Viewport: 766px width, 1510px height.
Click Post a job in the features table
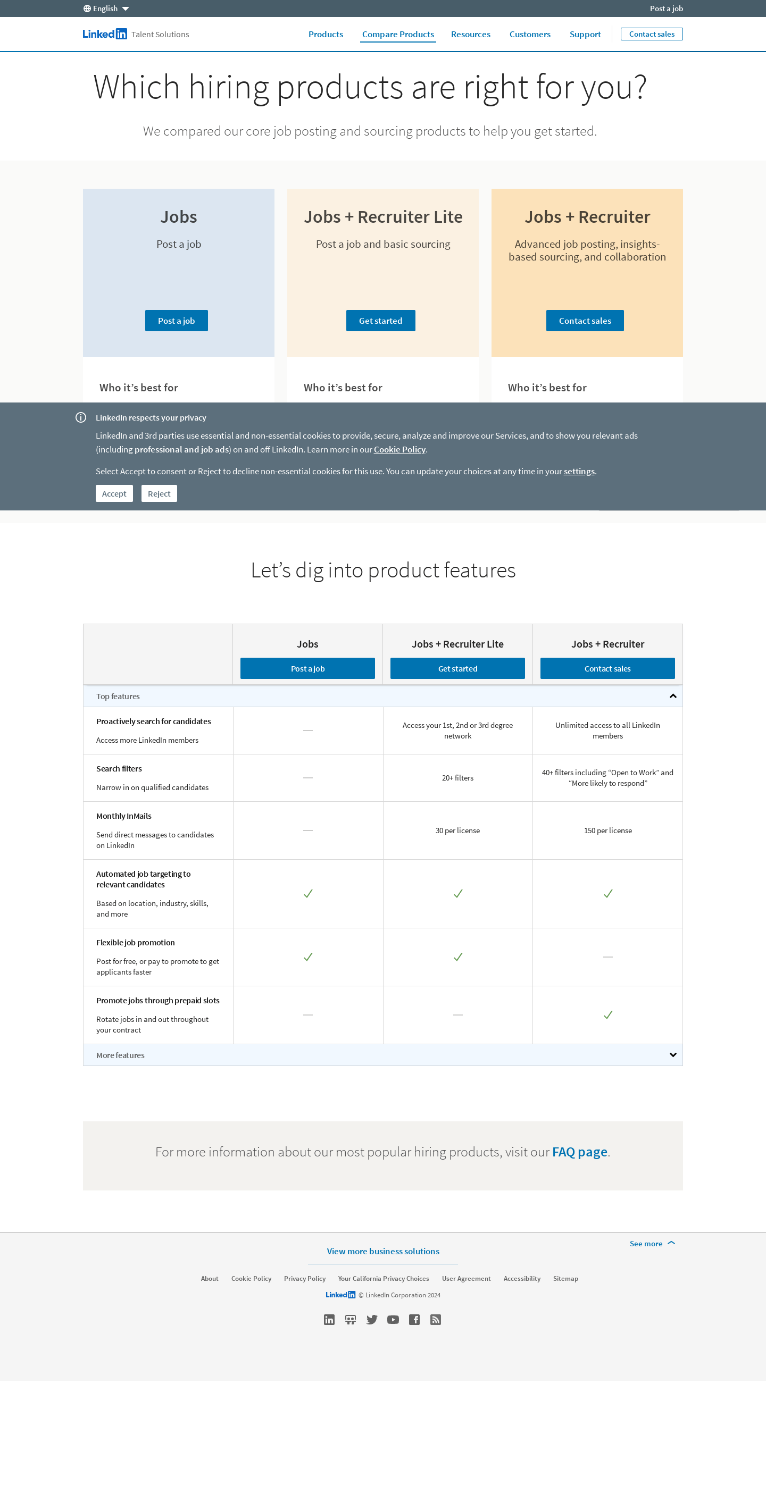307,668
